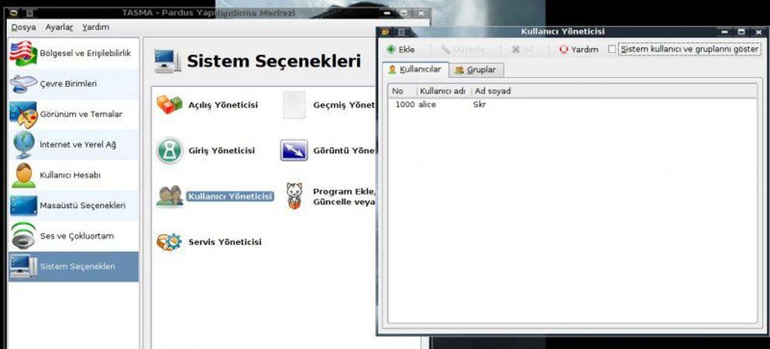Open Kullanıcı Hesabı sidebar icon
This screenshot has width=770, height=349.
point(22,175)
